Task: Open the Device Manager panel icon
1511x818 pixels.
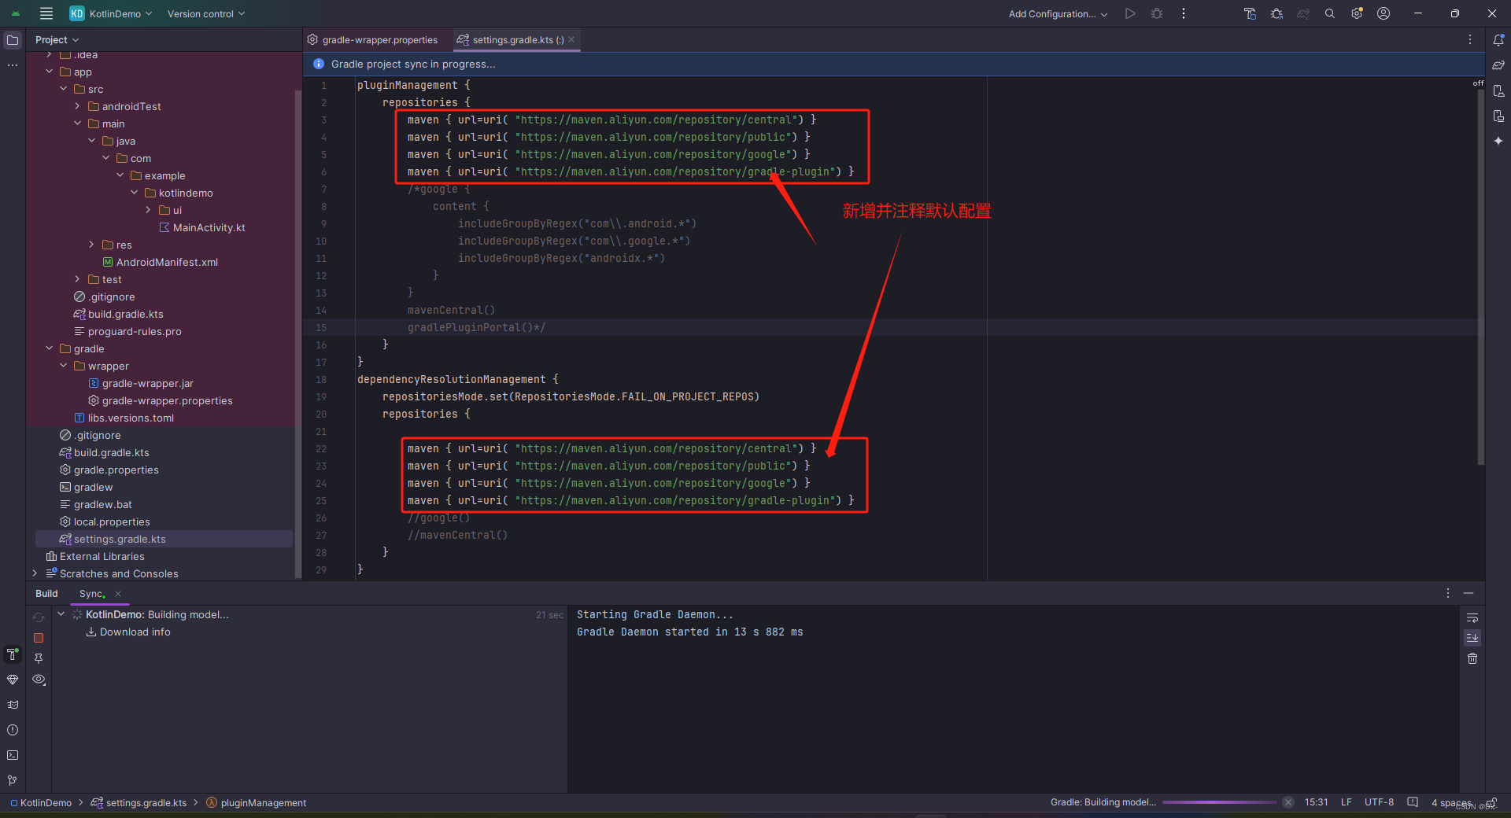Action: tap(1498, 90)
